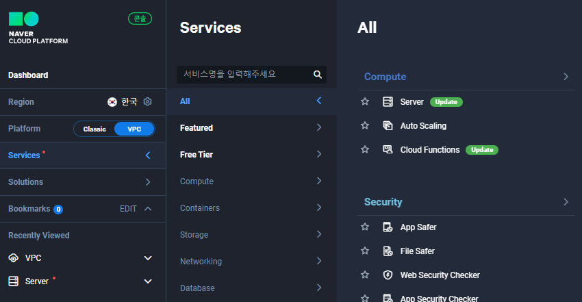Open the Auto Scaling service link
The height and width of the screenshot is (302, 582).
[x=423, y=126]
